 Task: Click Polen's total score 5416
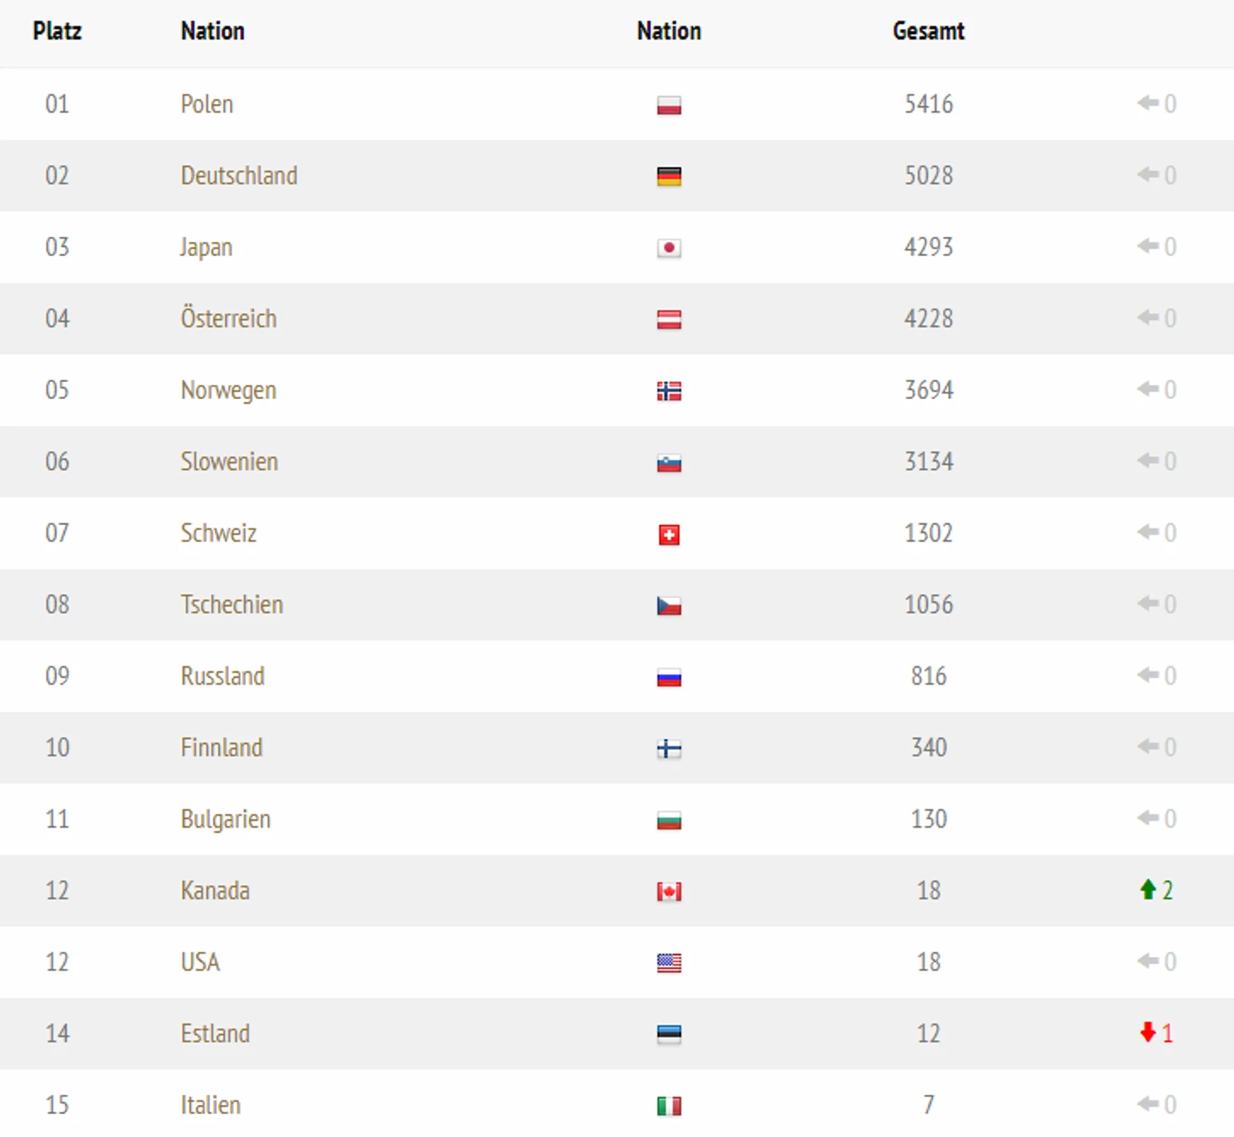tap(928, 104)
